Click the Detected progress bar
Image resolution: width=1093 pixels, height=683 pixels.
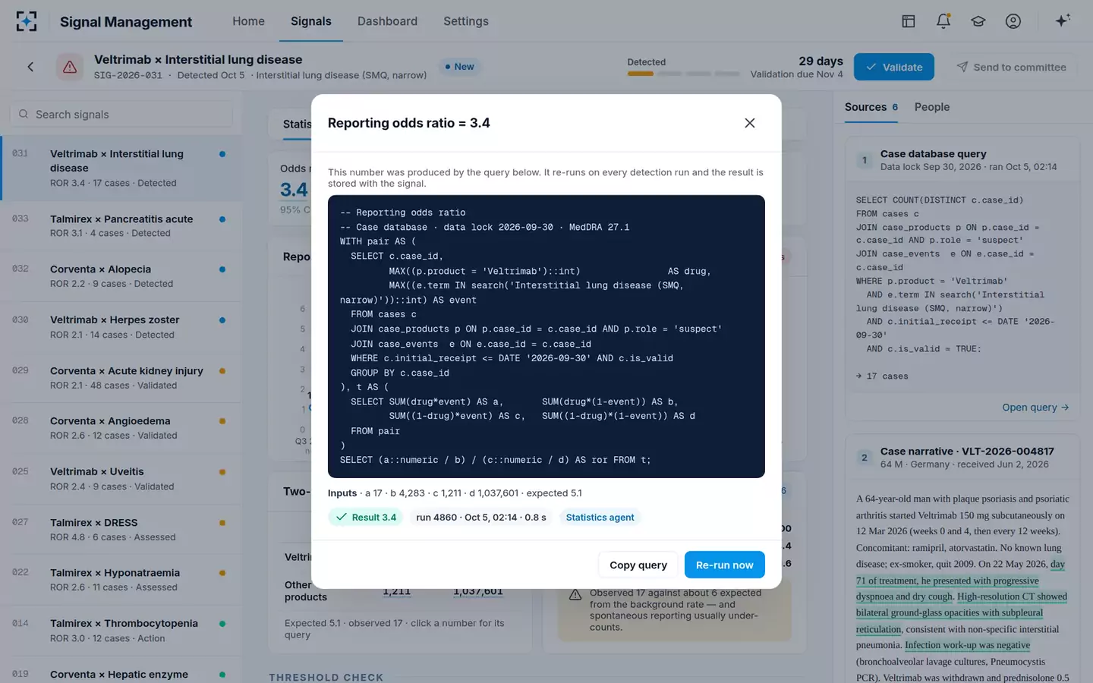click(683, 74)
